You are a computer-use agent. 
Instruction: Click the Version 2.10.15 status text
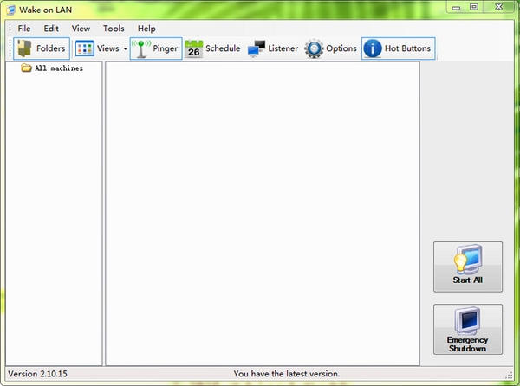(37, 374)
